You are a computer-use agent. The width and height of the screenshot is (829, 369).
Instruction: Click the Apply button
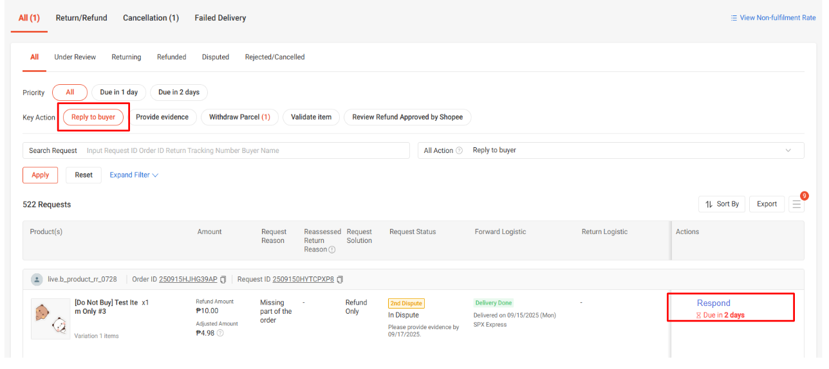click(41, 175)
